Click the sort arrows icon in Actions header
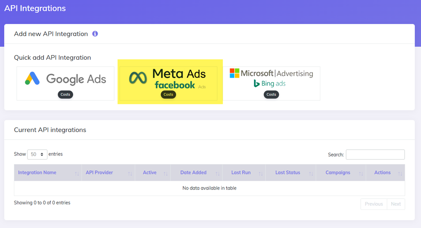421x228 pixels. [400, 174]
